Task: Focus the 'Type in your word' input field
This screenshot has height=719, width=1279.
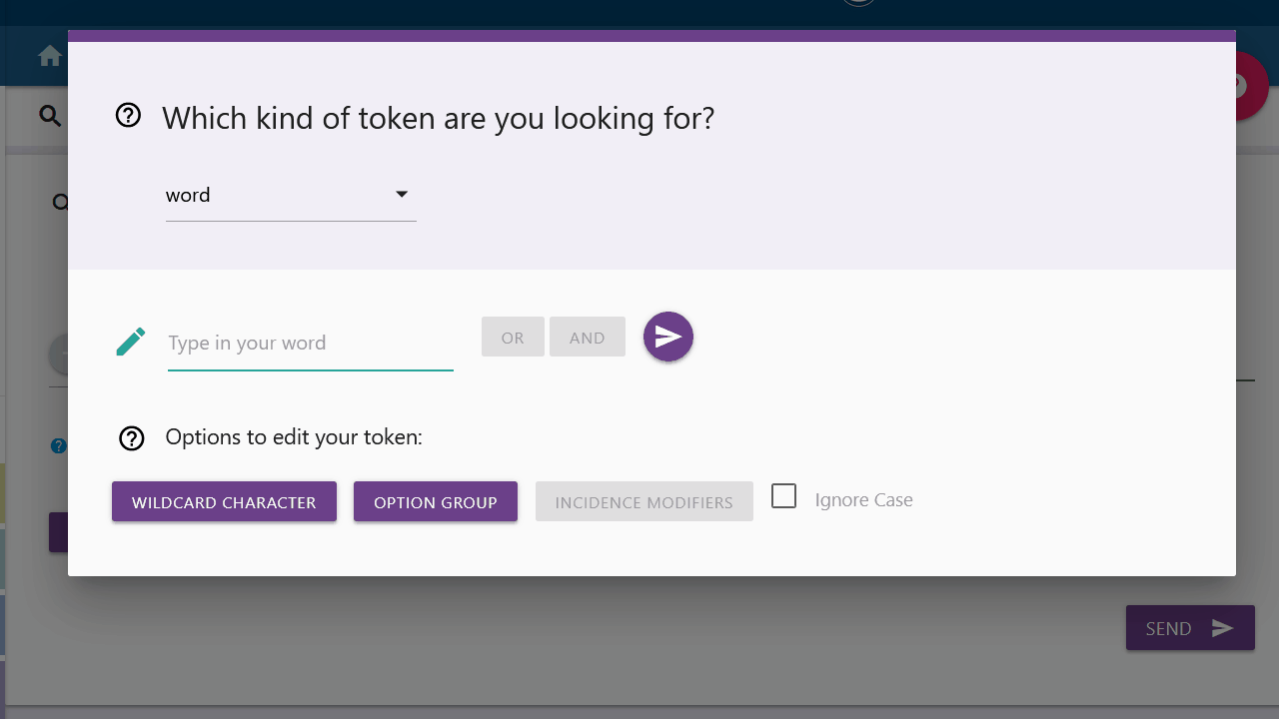Action: click(x=310, y=344)
